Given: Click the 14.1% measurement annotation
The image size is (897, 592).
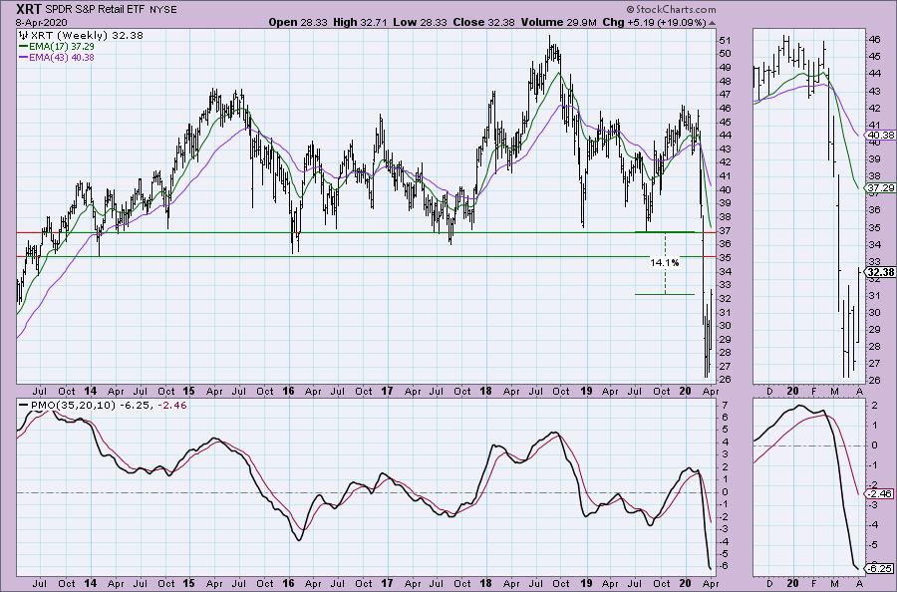Looking at the screenshot, I should pyautogui.click(x=665, y=262).
